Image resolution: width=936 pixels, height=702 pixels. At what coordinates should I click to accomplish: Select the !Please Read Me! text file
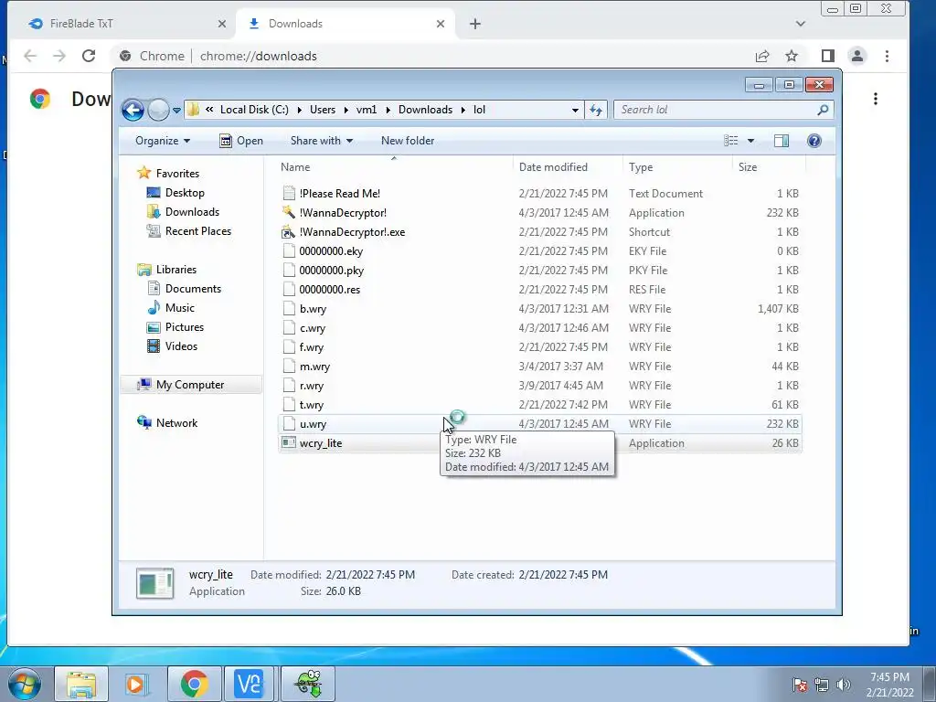click(539, 194)
